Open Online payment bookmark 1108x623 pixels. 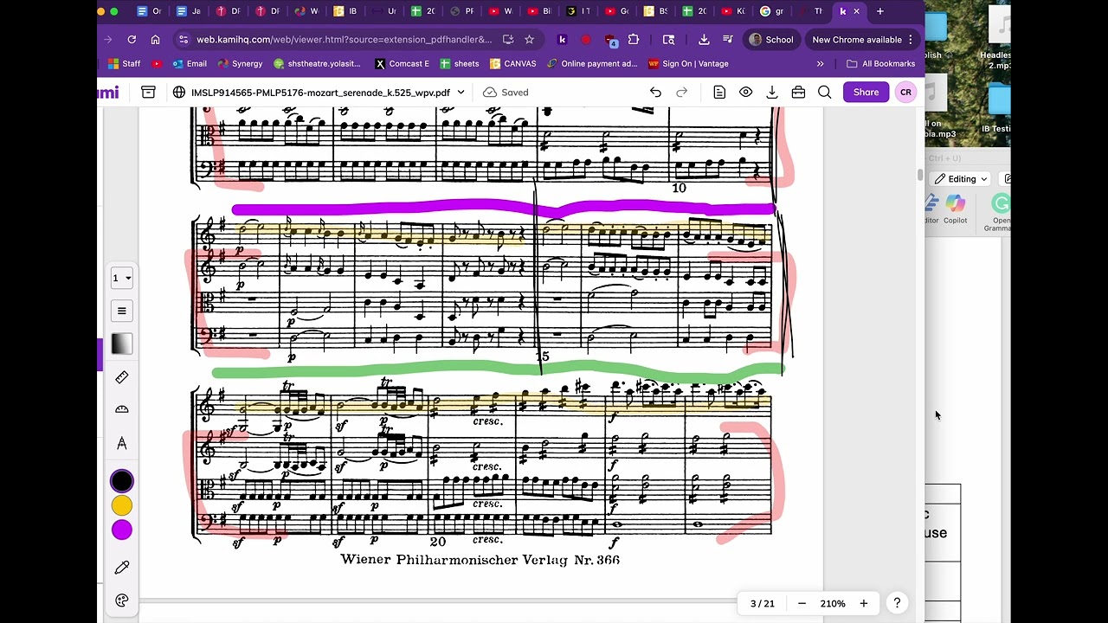pyautogui.click(x=592, y=63)
